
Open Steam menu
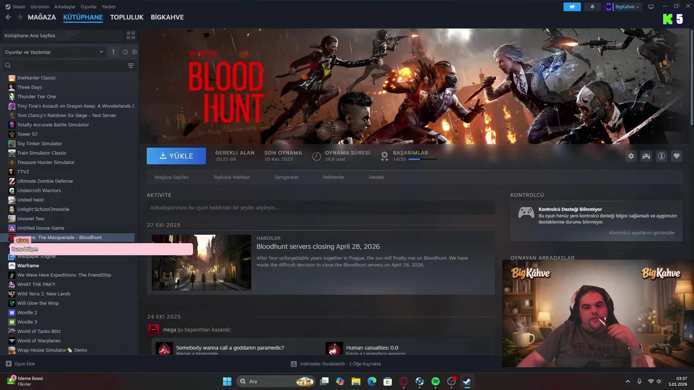[15, 6]
